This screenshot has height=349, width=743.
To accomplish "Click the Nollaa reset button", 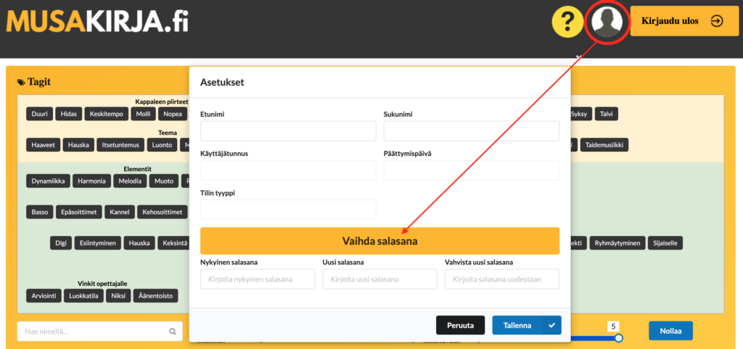I will (x=670, y=331).
